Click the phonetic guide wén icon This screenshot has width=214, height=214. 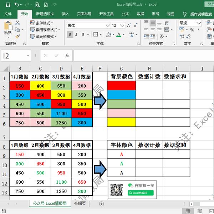coord(132,34)
